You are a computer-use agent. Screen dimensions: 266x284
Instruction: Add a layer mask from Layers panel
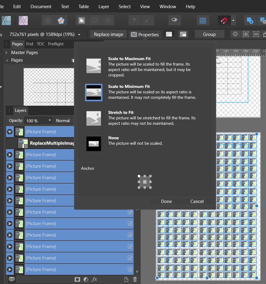pyautogui.click(x=77, y=279)
